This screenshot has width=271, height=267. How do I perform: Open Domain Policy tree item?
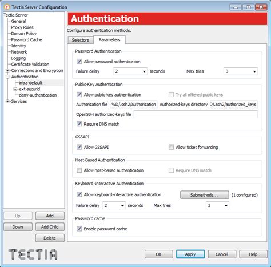pos(24,34)
